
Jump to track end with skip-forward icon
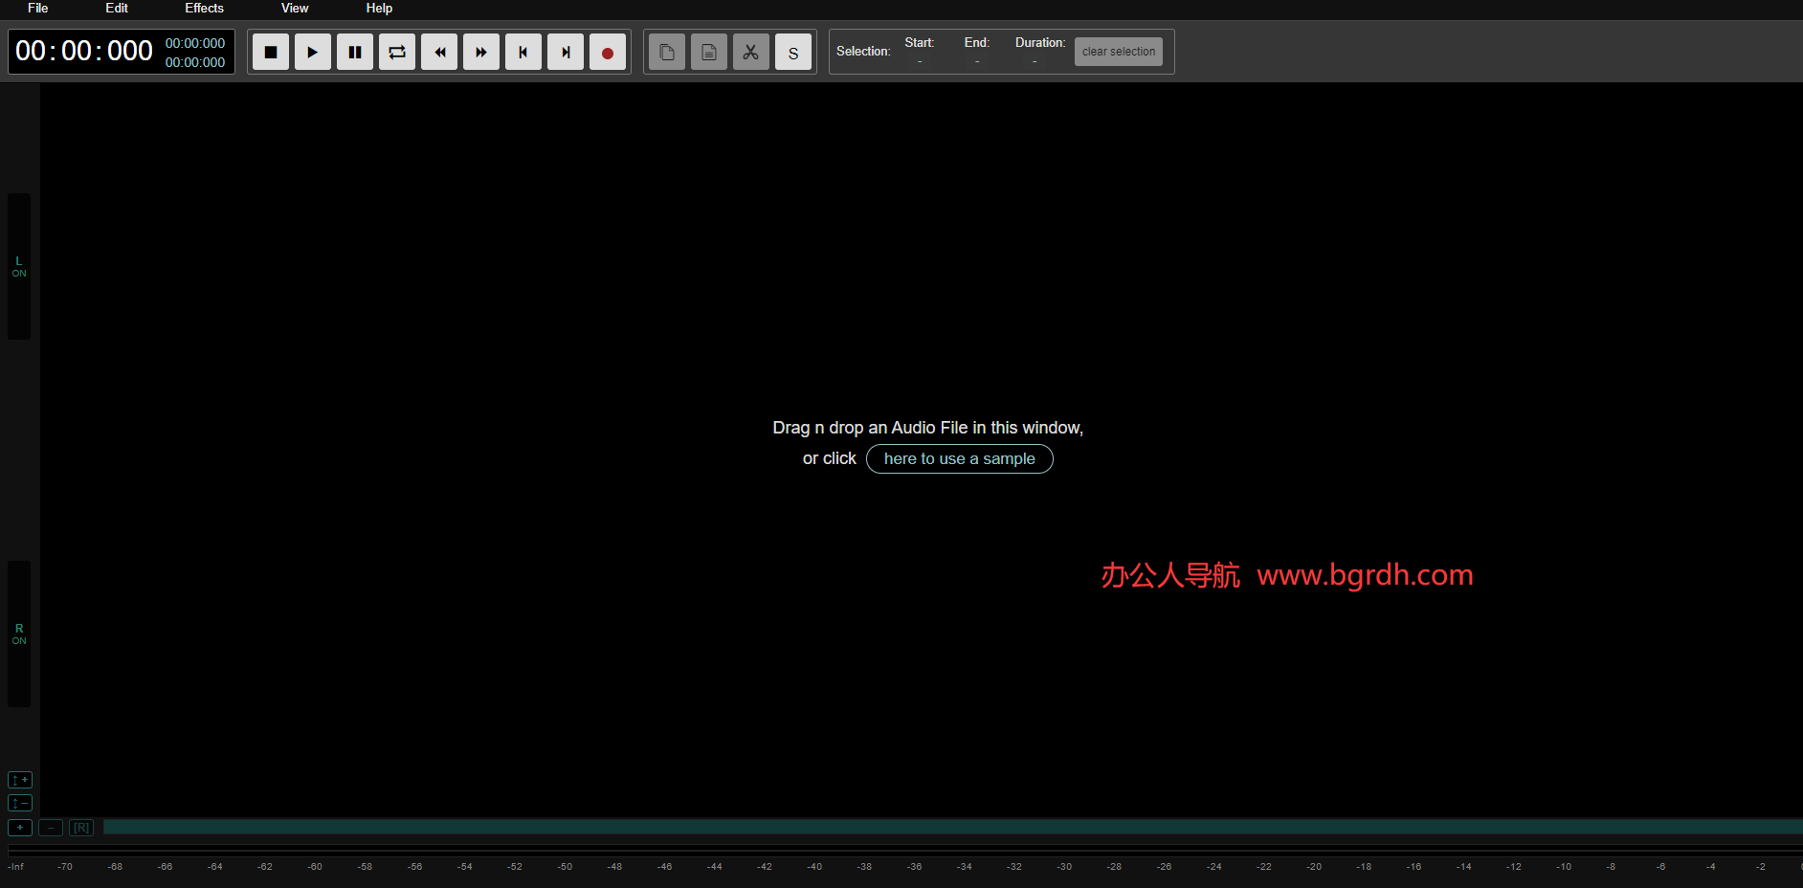(565, 52)
